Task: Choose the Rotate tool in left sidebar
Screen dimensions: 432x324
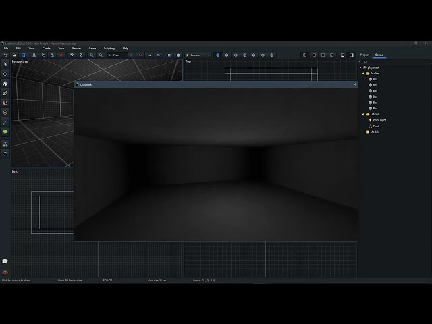Action: [x=5, y=84]
